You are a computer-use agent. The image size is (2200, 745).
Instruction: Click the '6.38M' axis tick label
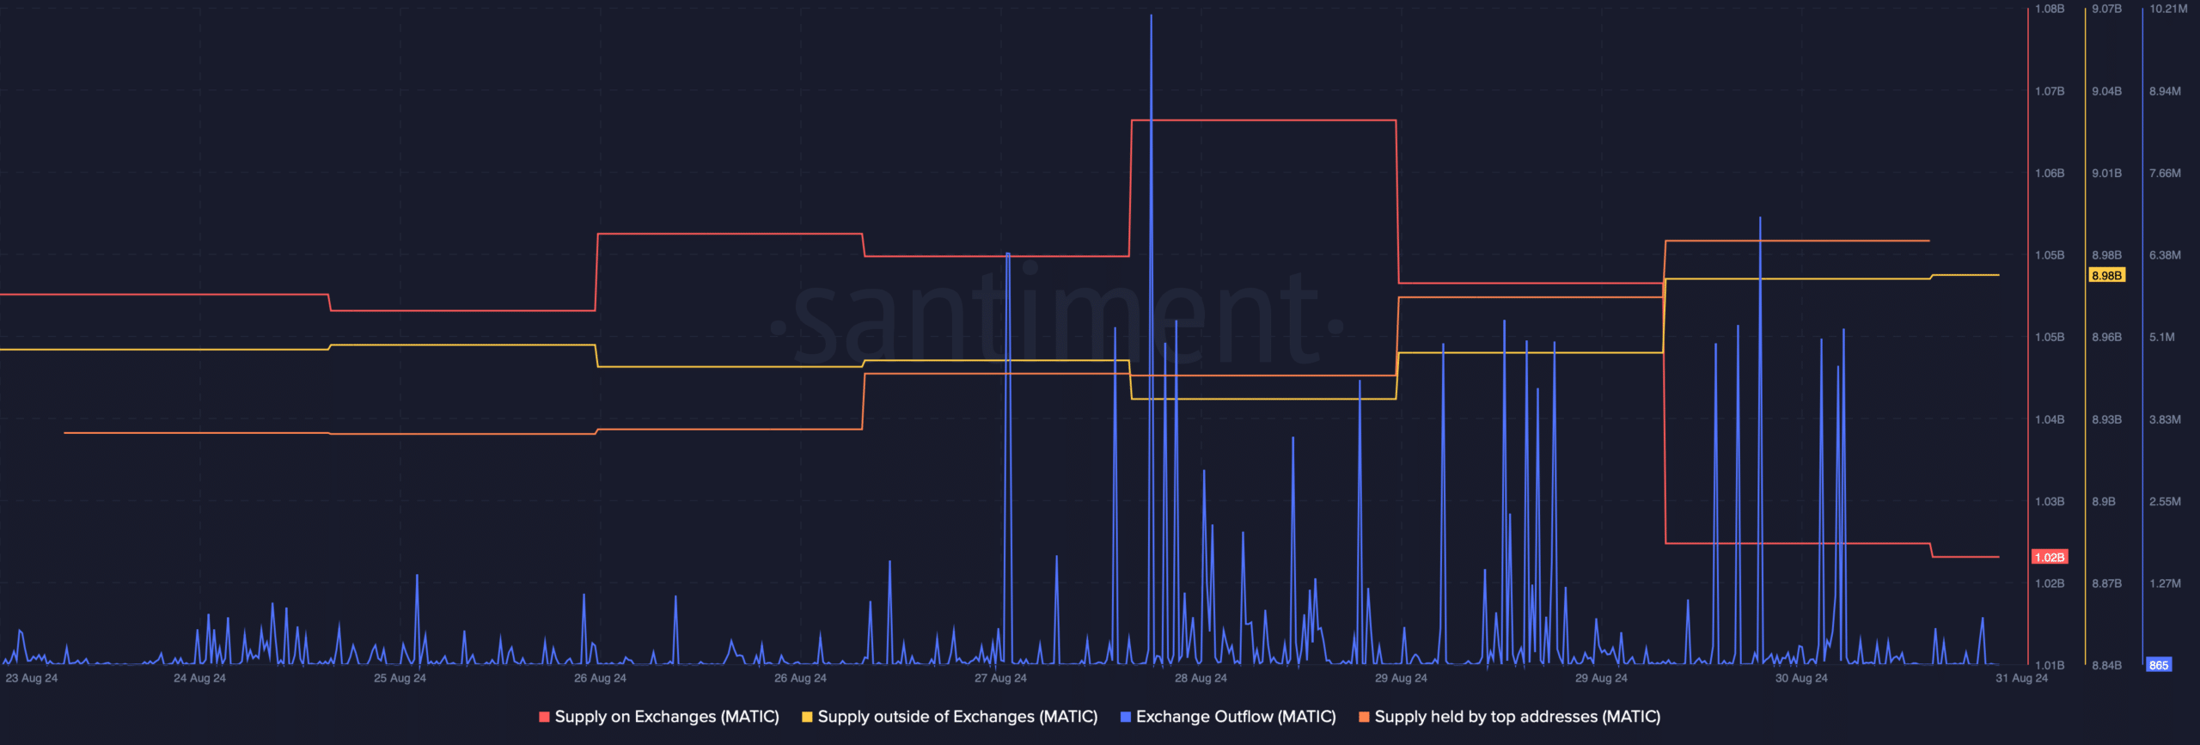pyautogui.click(x=2165, y=255)
